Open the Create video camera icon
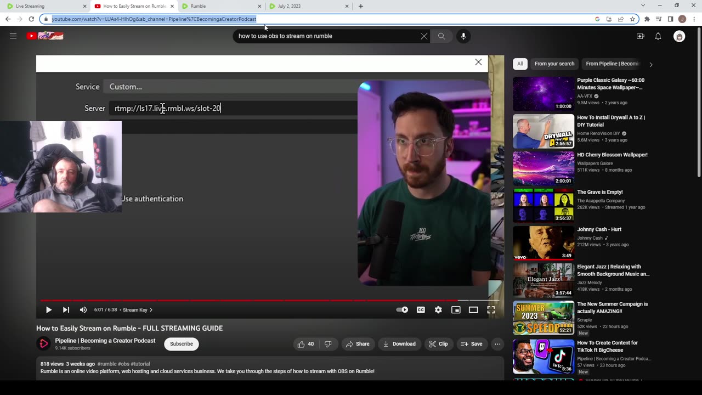702x395 pixels. click(x=640, y=36)
